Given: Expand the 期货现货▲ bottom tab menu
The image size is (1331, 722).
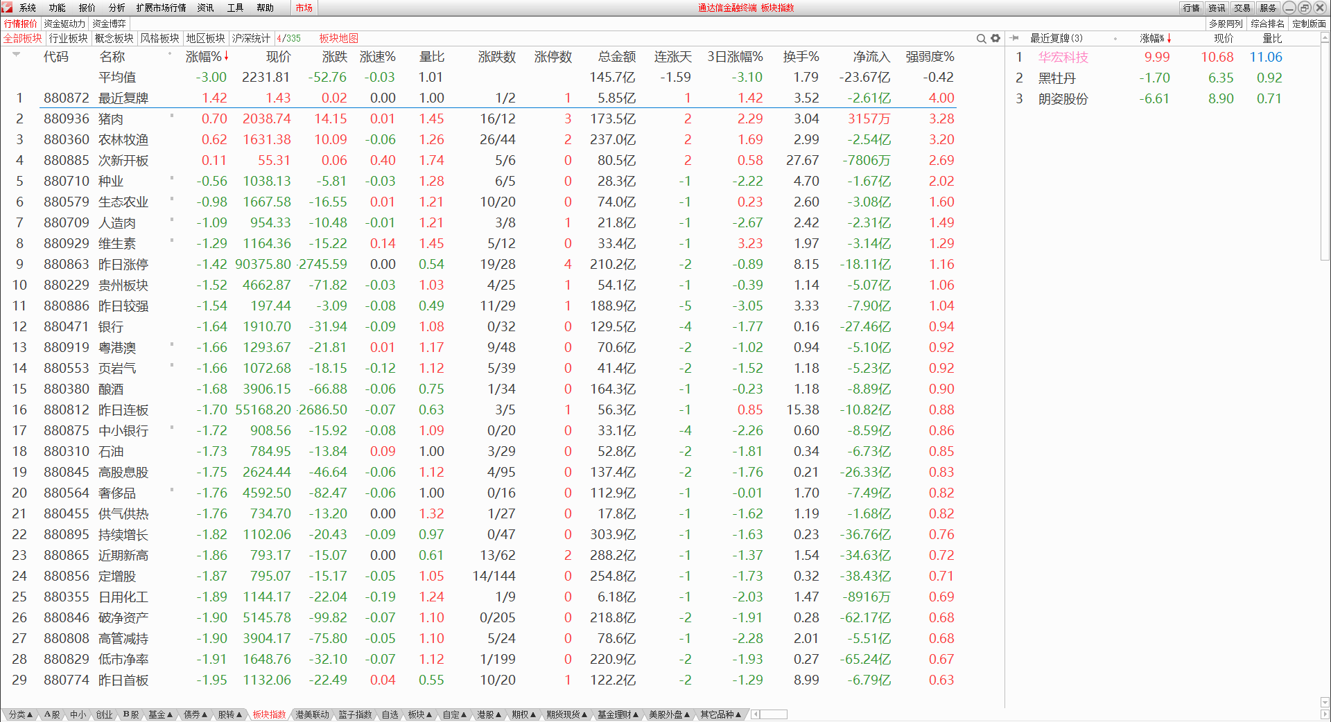Looking at the screenshot, I should (x=566, y=714).
